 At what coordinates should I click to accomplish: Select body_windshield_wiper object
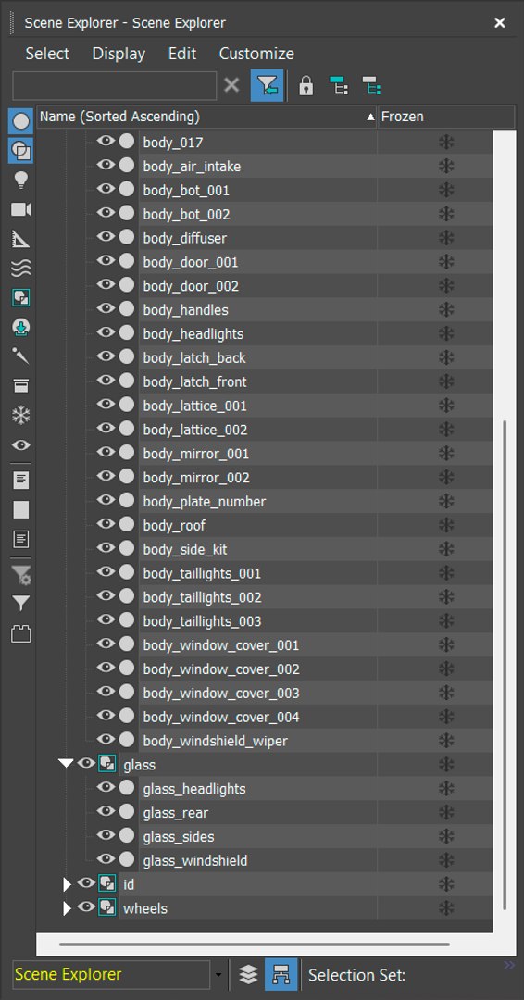pos(216,741)
